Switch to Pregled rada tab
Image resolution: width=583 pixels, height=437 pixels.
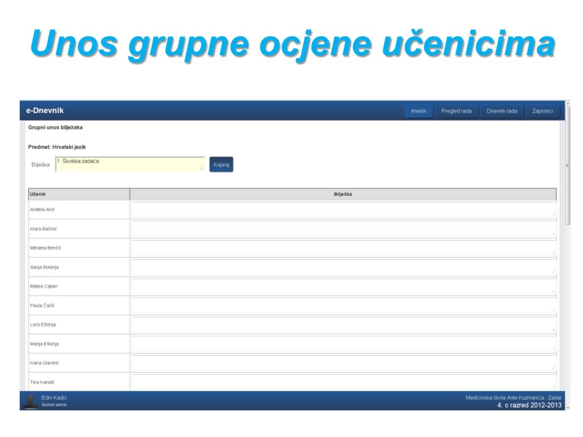456,111
